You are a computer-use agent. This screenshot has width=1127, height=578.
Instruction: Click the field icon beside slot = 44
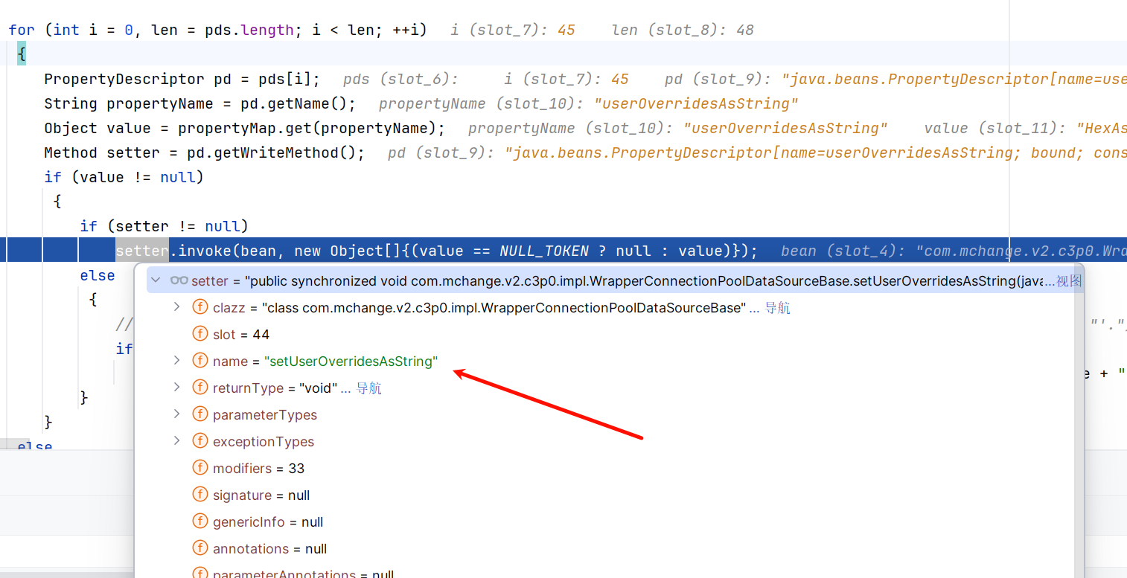click(x=199, y=334)
